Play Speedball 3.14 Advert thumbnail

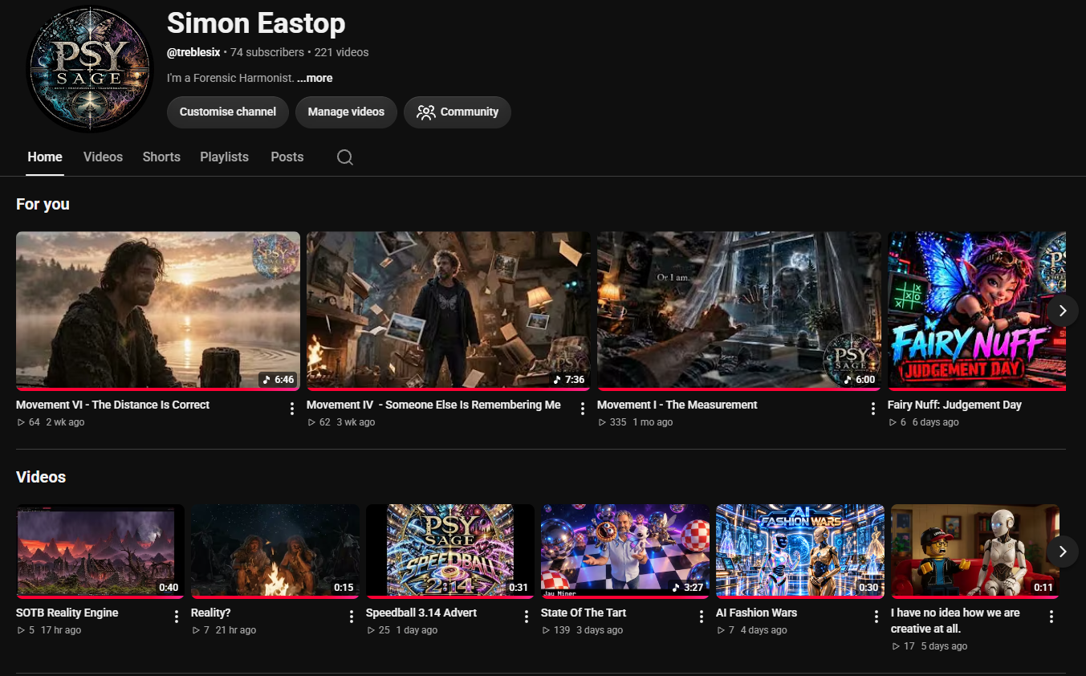tap(450, 551)
